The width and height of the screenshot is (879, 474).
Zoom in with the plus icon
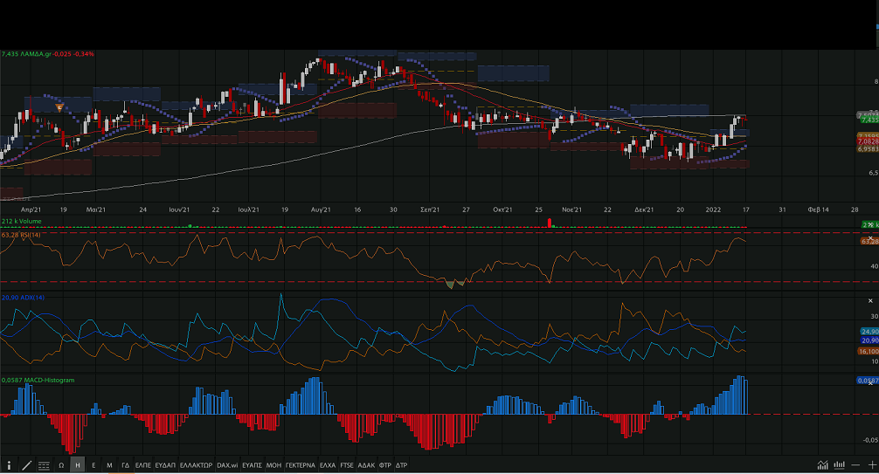click(x=871, y=465)
